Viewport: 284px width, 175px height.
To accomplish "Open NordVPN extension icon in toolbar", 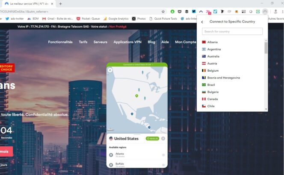I will pyautogui.click(x=265, y=12).
